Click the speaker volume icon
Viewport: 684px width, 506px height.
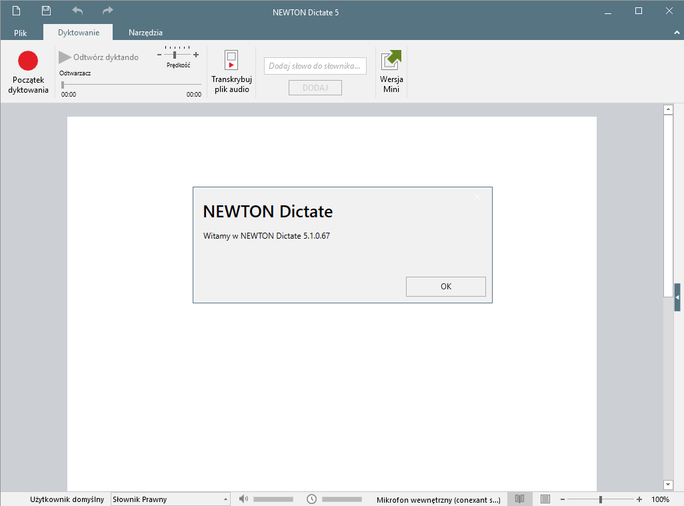(243, 499)
